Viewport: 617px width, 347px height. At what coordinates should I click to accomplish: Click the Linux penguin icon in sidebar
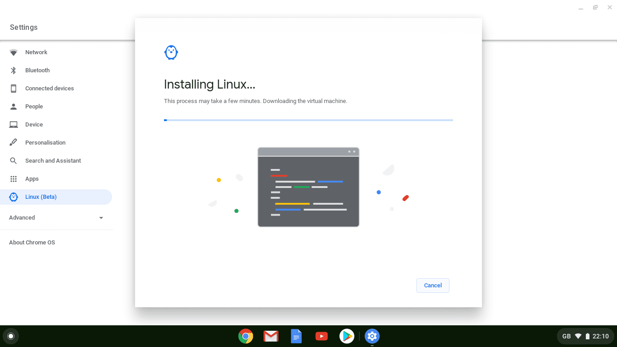14,197
